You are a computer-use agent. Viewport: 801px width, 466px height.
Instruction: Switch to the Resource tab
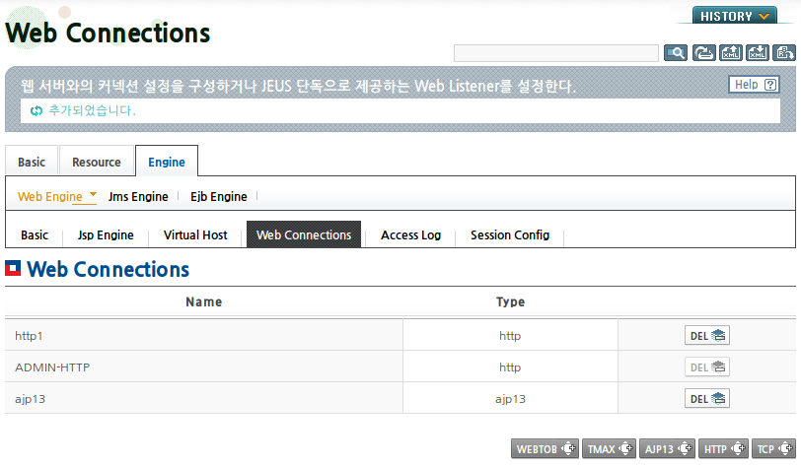click(x=97, y=162)
